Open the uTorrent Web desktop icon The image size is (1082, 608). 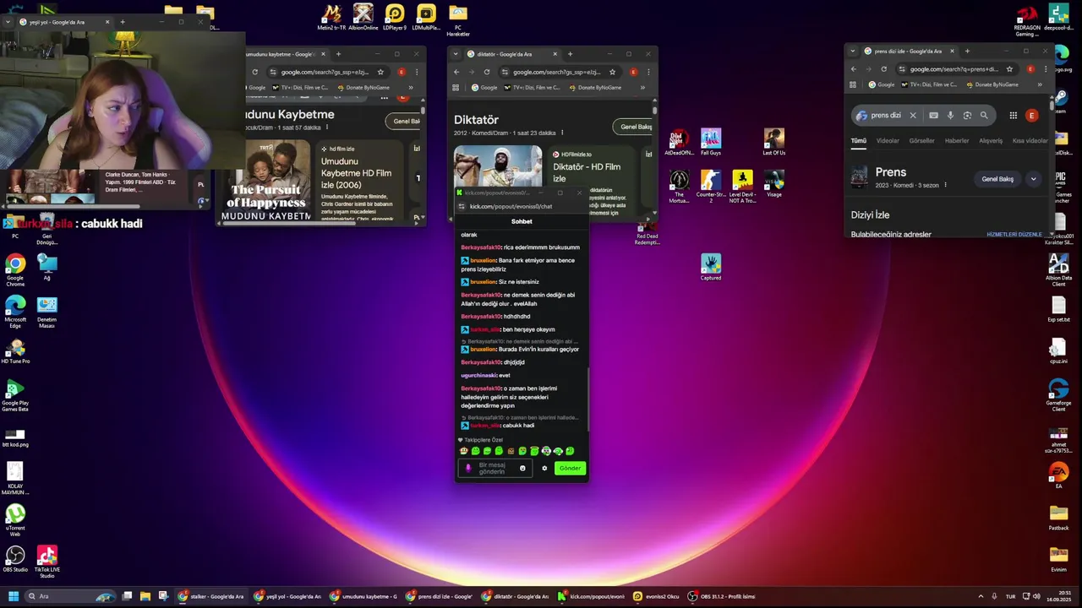[15, 519]
